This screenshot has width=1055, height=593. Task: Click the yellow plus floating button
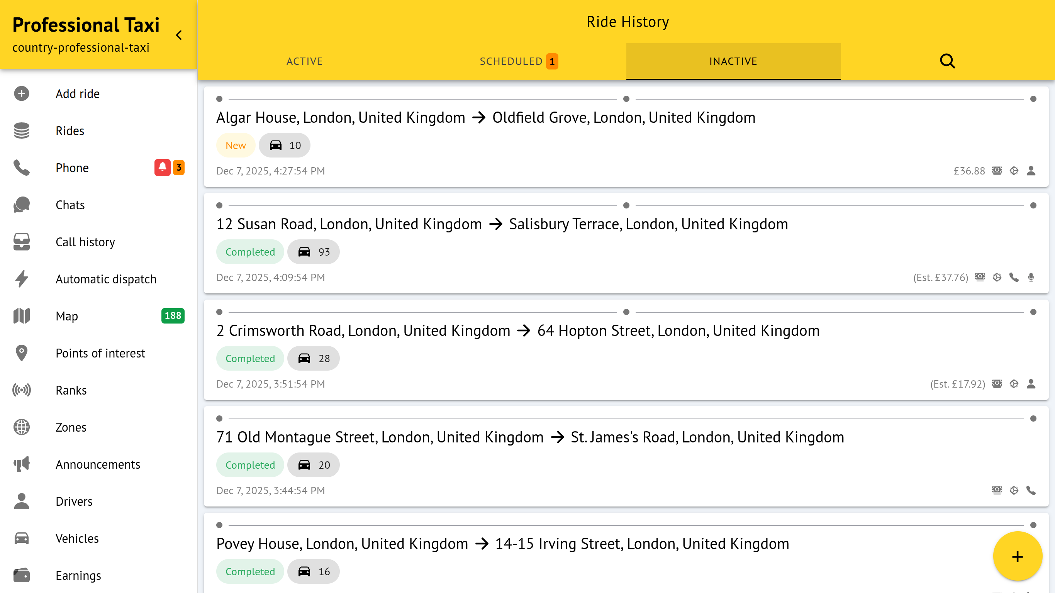[x=1017, y=556]
